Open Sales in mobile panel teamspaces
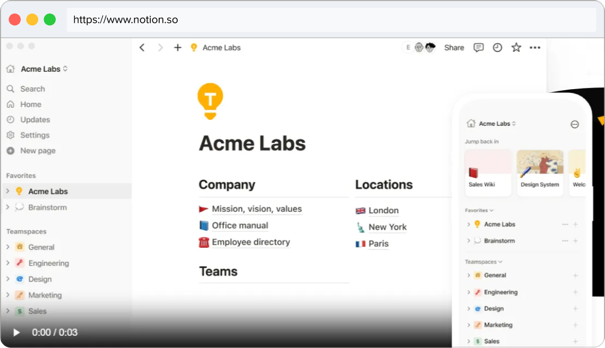The image size is (605, 348). [x=491, y=342]
